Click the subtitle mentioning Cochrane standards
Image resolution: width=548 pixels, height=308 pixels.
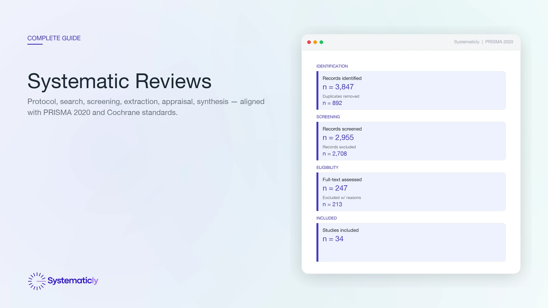[x=146, y=107]
